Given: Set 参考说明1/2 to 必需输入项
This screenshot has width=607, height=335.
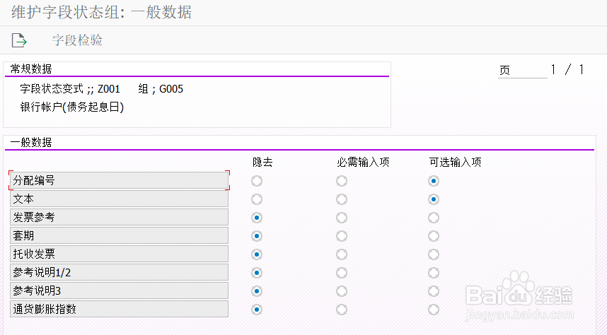Looking at the screenshot, I should pyautogui.click(x=342, y=273).
